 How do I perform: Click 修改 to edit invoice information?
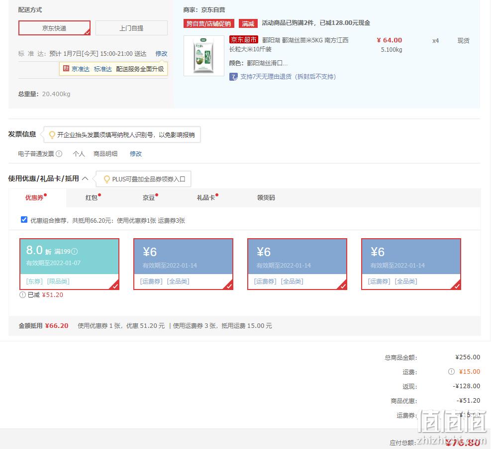(x=136, y=154)
